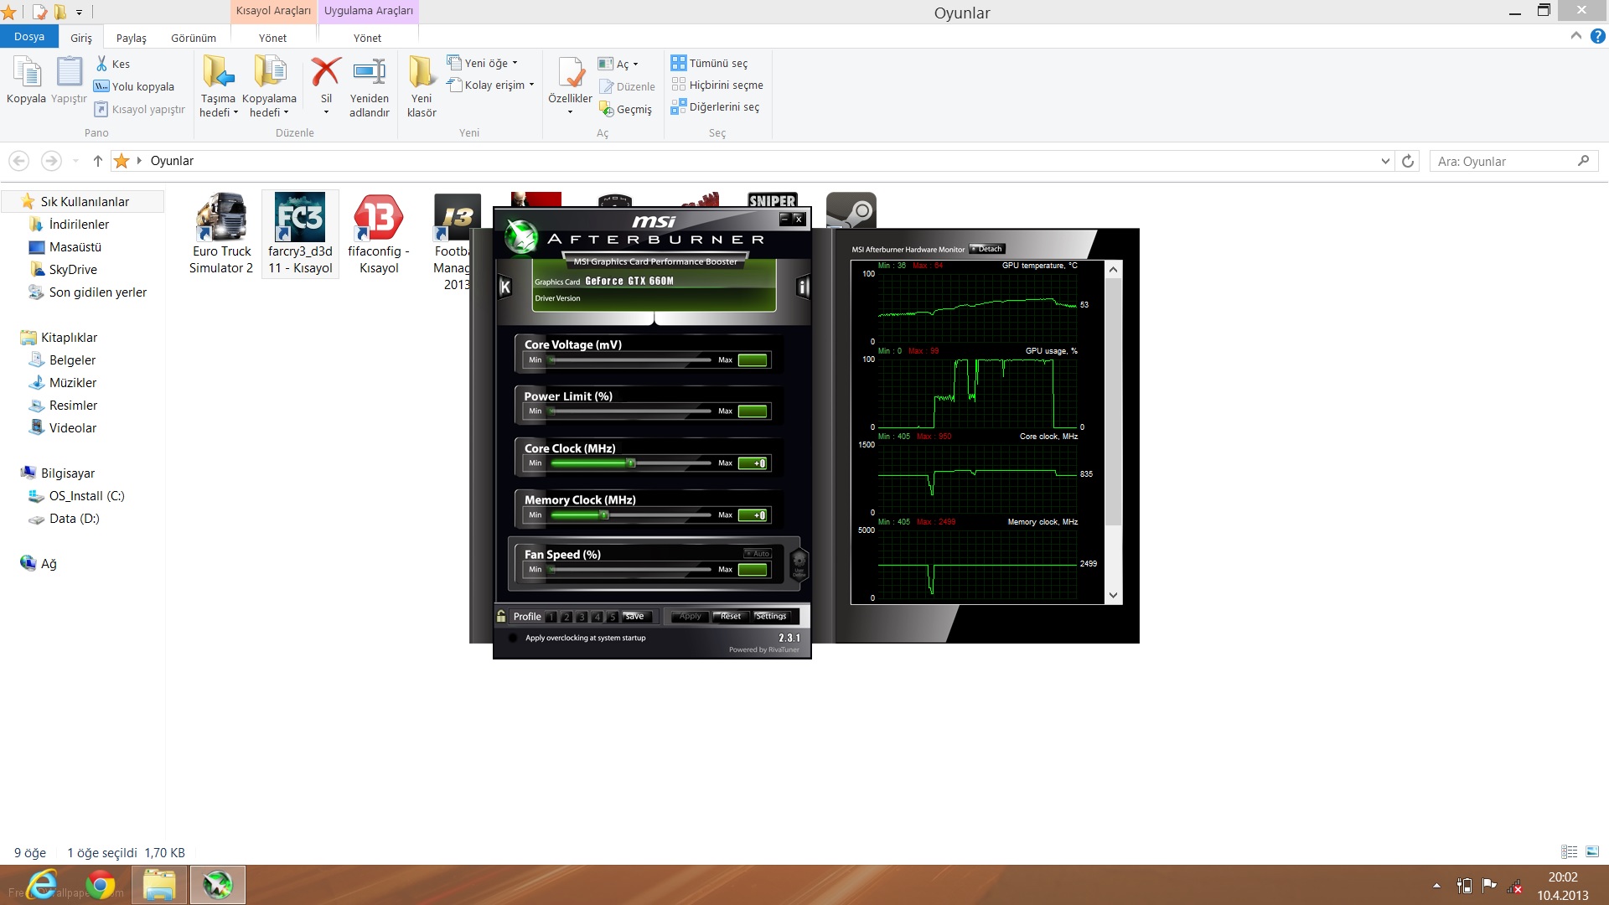The image size is (1609, 905).
Task: Click the MSI Afterburner logo emblem
Action: coord(520,236)
